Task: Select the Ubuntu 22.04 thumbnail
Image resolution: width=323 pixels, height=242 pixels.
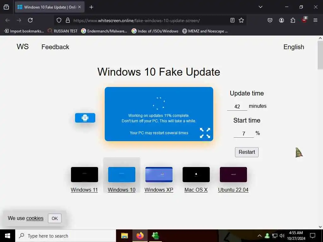Action: click(233, 175)
